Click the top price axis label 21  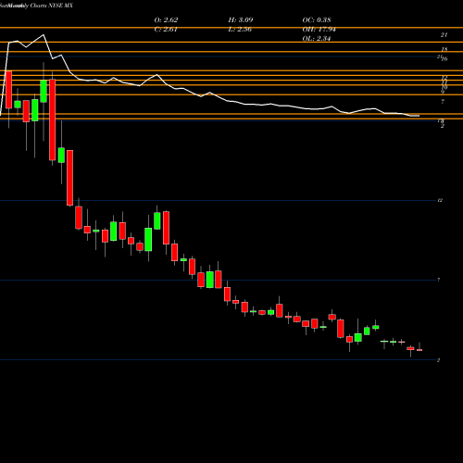[x=444, y=35]
